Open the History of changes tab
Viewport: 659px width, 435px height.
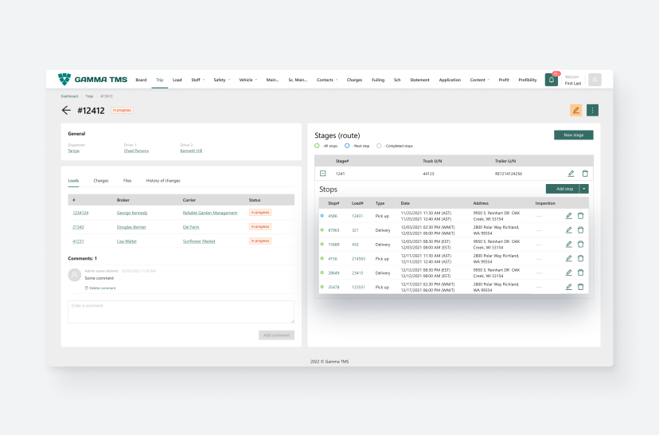click(162, 181)
